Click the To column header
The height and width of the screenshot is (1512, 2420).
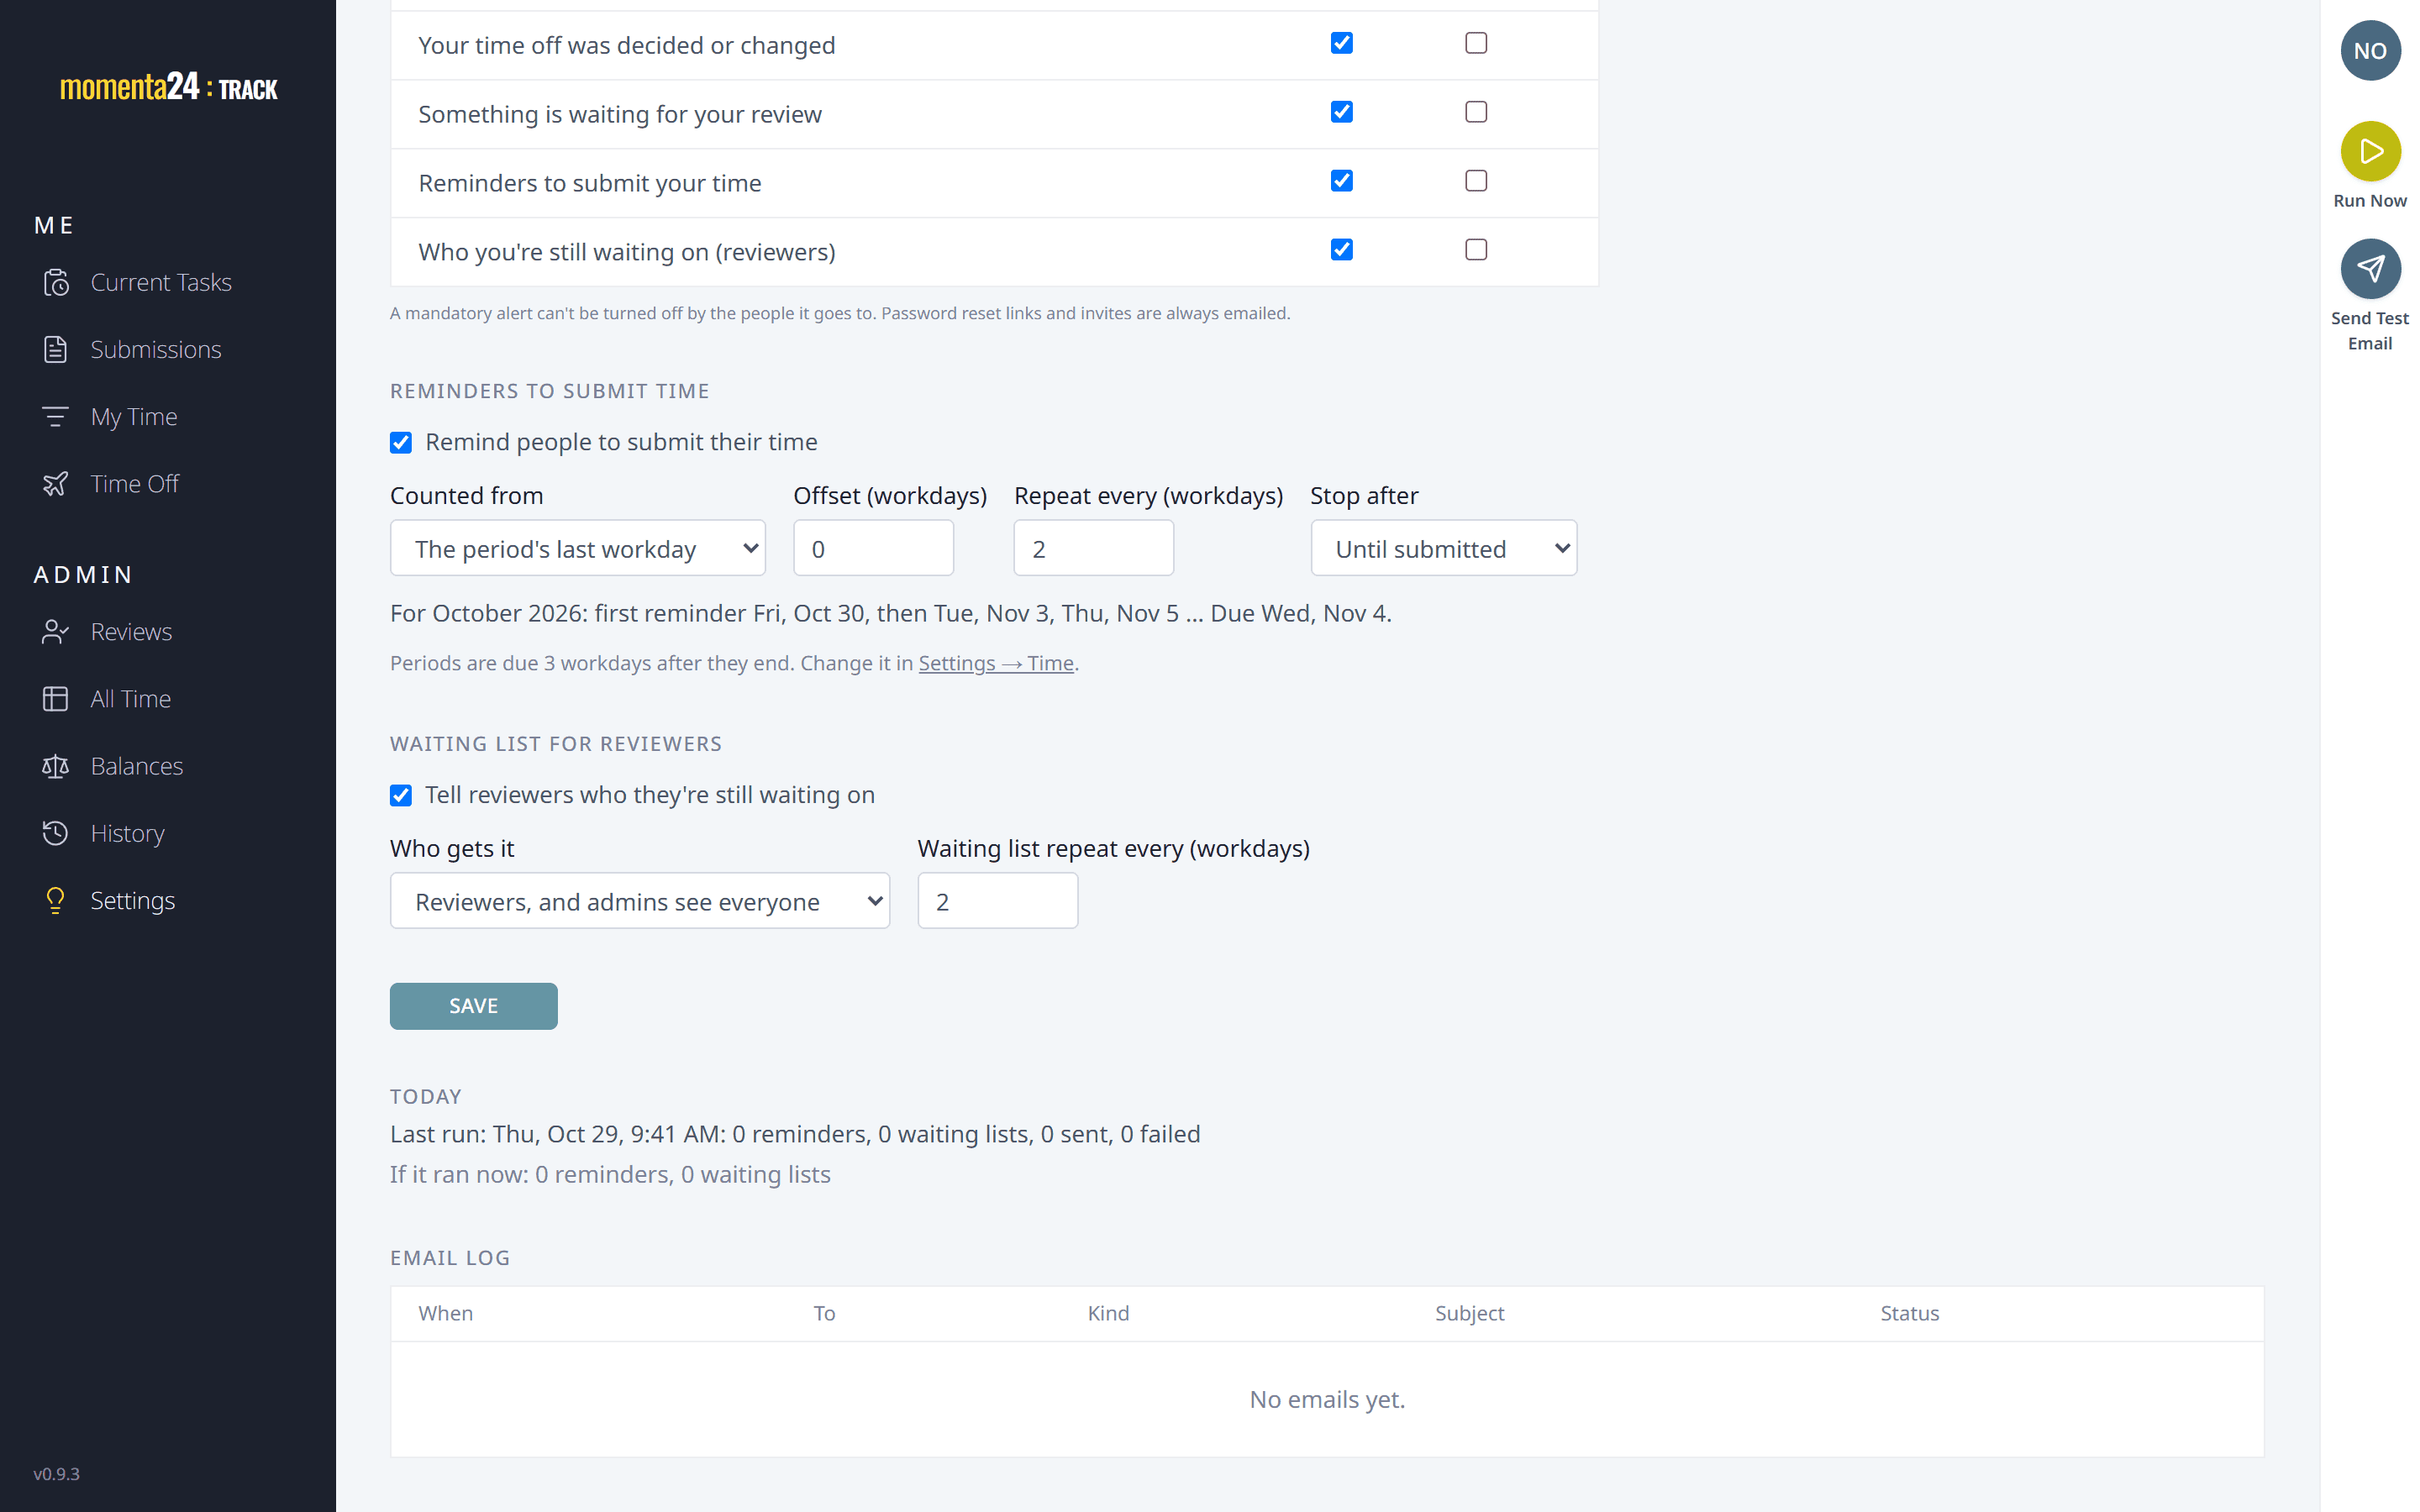point(824,1314)
